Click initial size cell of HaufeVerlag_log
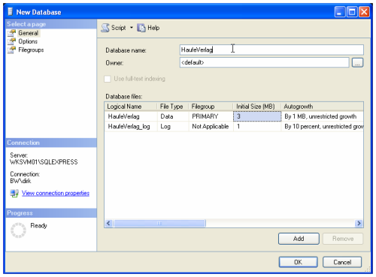Image resolution: width=376 pixels, height=277 pixels. point(257,127)
